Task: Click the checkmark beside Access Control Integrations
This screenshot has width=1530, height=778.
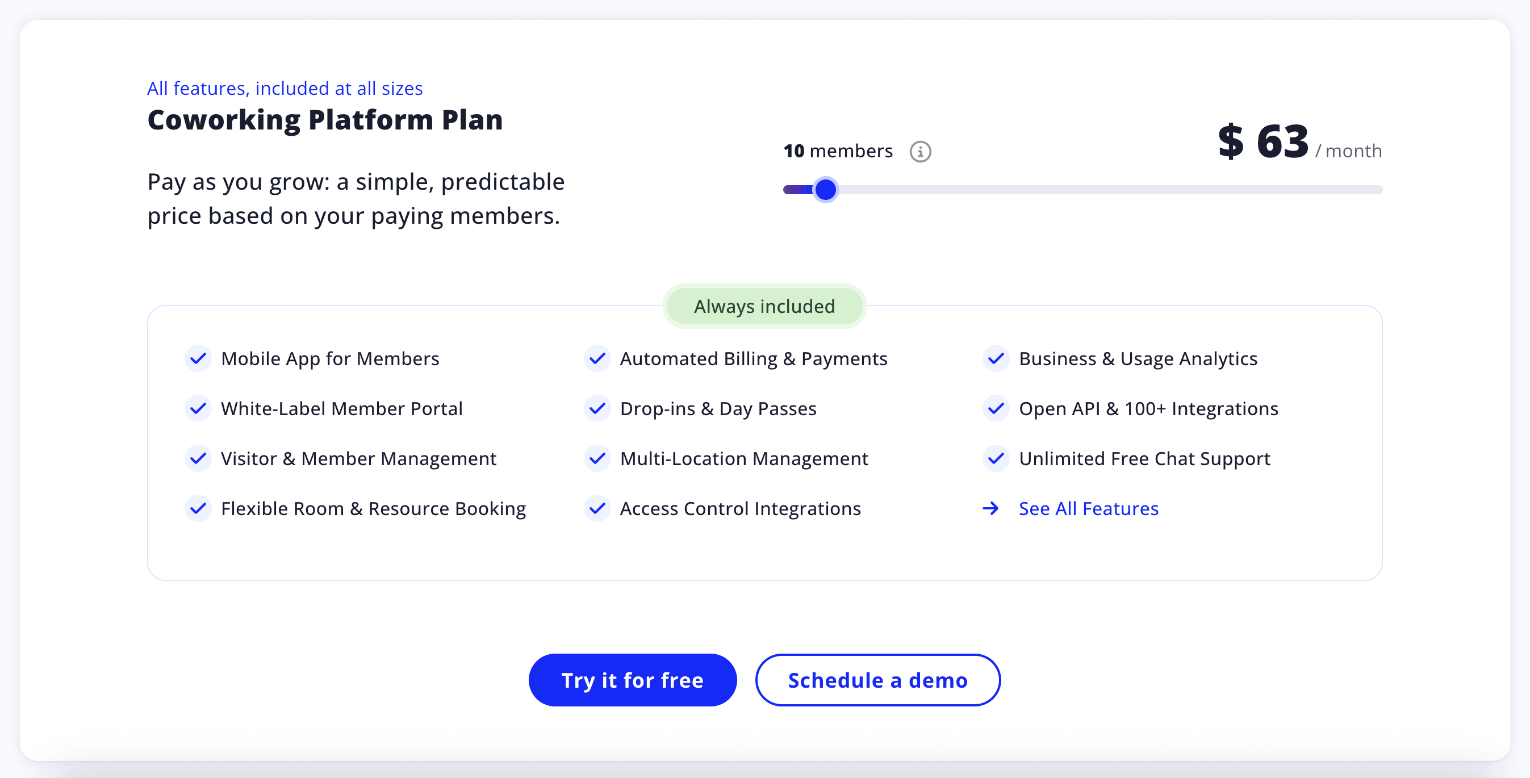Action: tap(597, 508)
